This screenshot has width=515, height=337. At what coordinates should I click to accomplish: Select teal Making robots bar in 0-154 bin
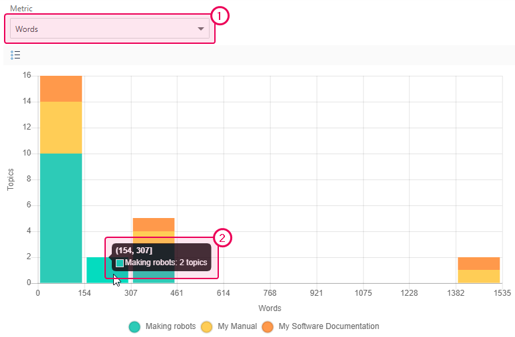click(x=61, y=218)
